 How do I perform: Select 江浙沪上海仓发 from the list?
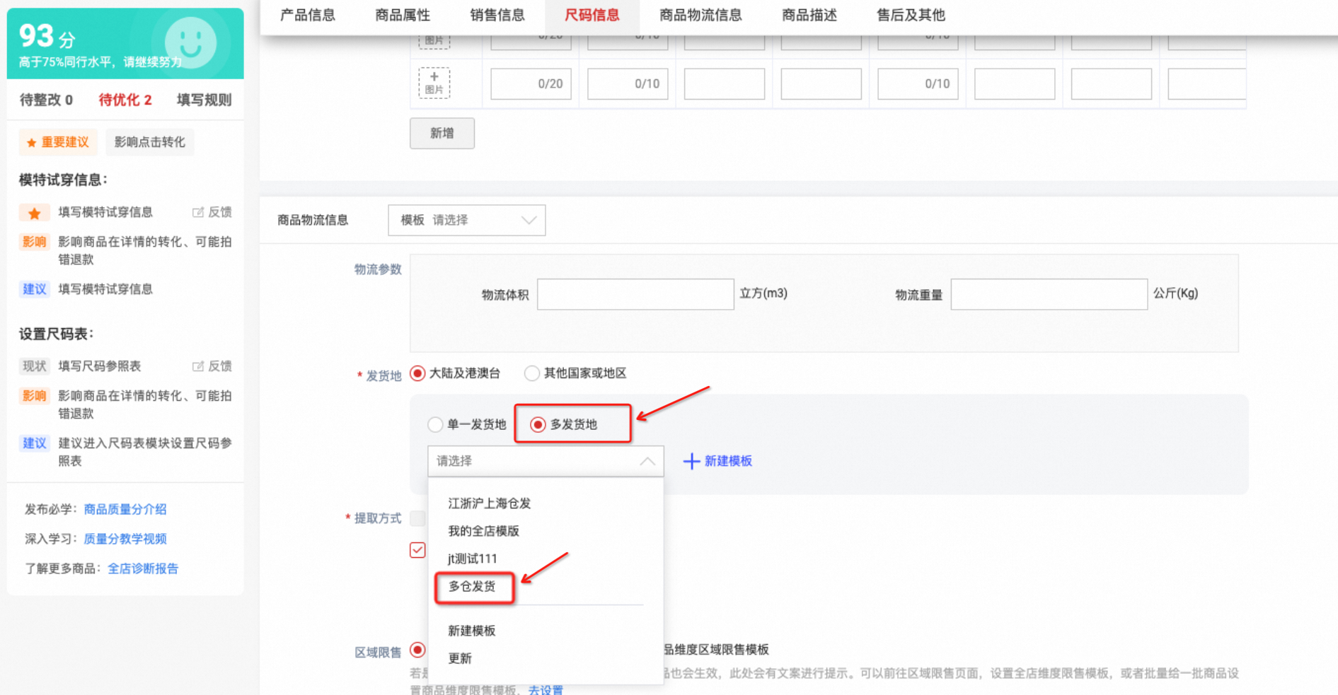coord(490,503)
